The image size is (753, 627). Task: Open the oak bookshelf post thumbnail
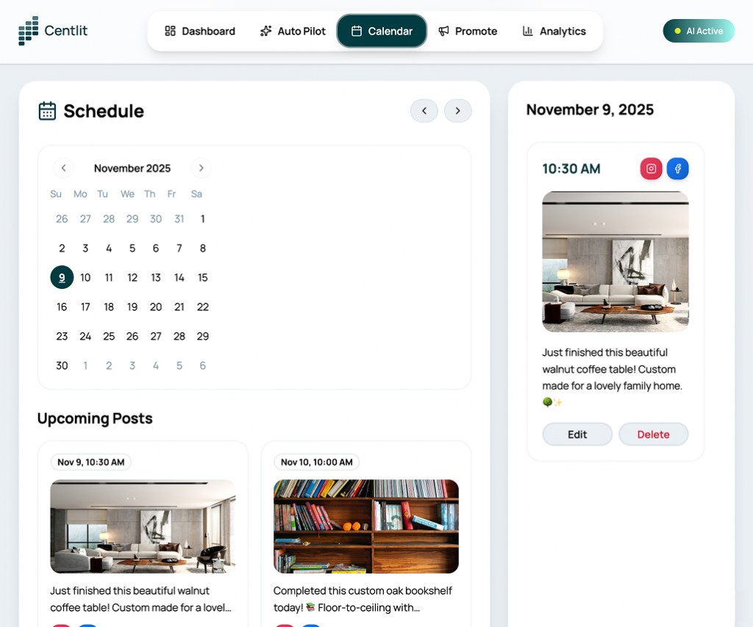tap(366, 526)
